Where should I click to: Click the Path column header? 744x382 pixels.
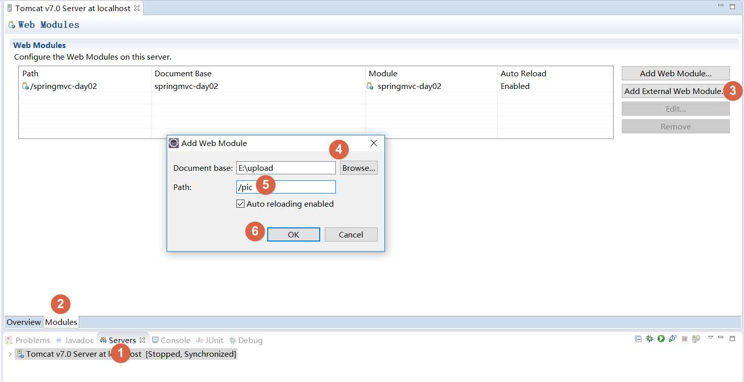85,73
